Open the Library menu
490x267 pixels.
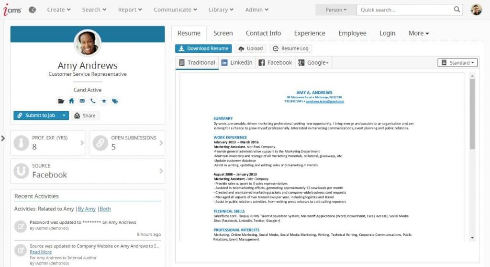[221, 10]
